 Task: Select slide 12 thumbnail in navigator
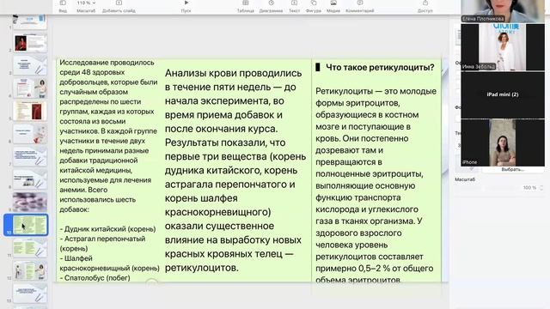[30, 270]
